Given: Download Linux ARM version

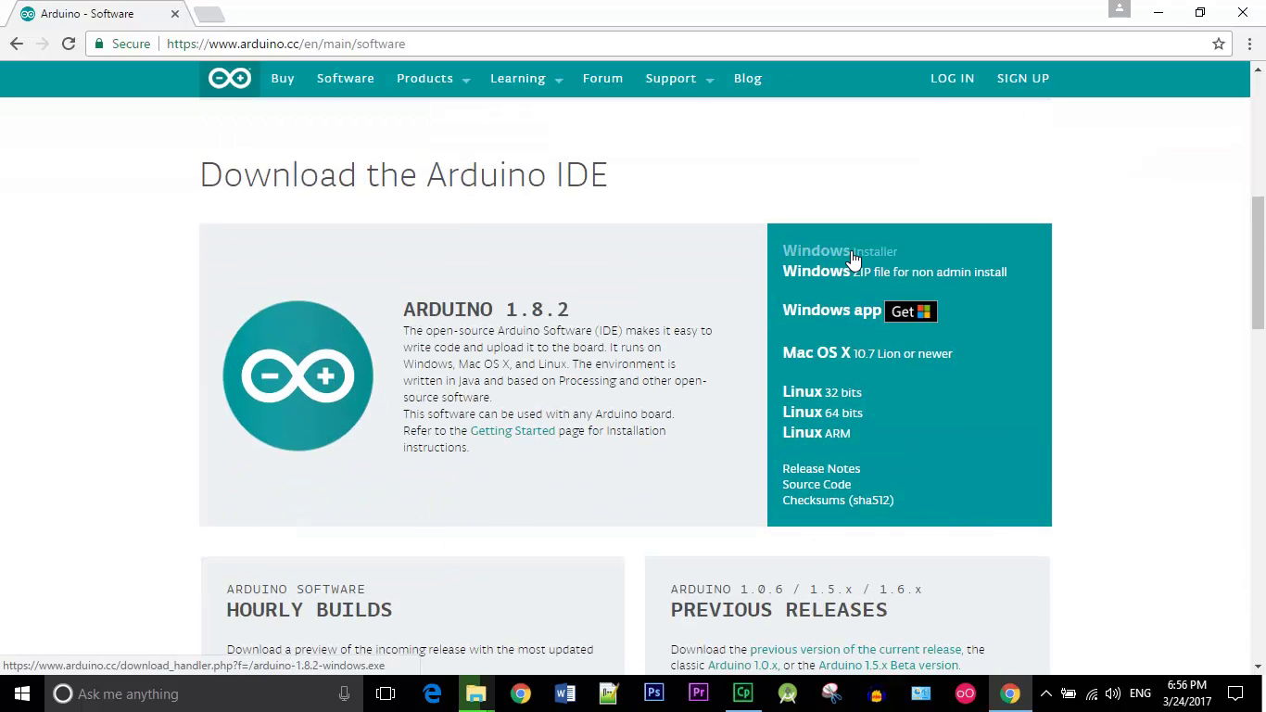Looking at the screenshot, I should 817,433.
